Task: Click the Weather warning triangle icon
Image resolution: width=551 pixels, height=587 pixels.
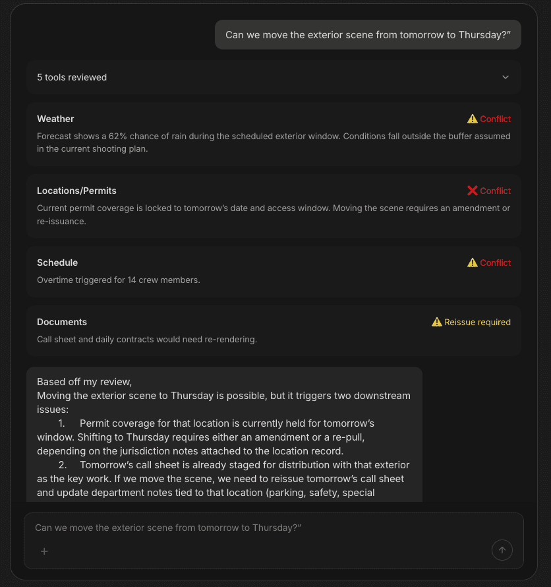Action: (473, 119)
